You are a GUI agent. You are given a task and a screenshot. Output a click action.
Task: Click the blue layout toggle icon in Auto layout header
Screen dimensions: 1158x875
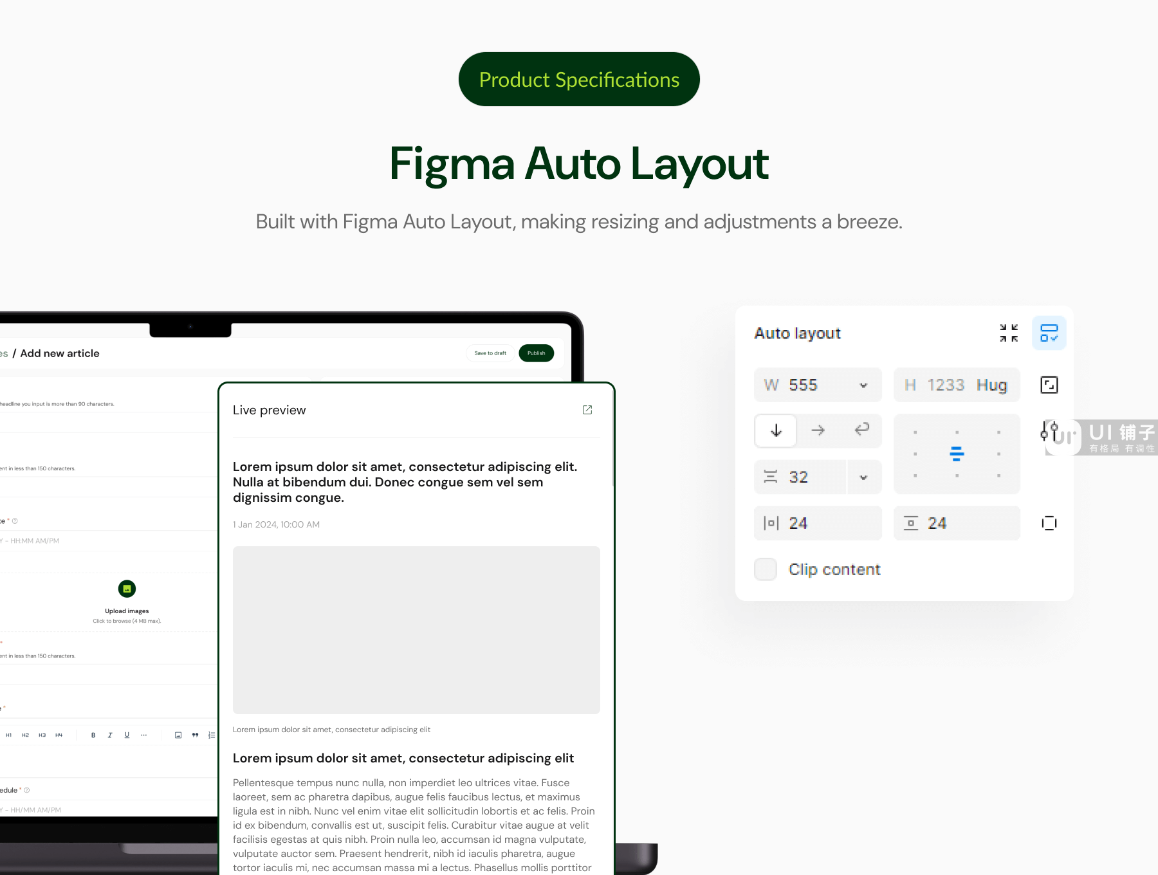click(1049, 333)
